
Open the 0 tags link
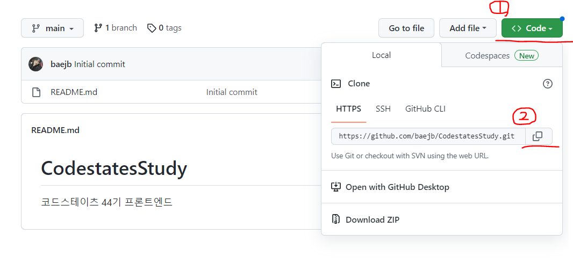(x=164, y=28)
